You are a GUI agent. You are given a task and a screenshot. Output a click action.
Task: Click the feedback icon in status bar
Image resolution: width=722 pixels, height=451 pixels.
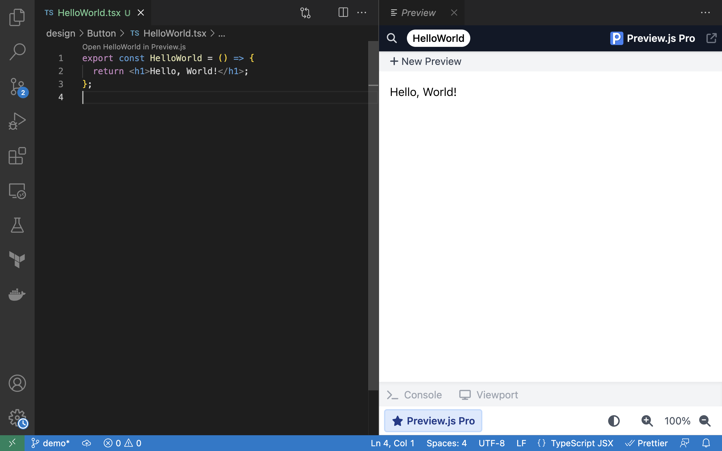click(684, 443)
